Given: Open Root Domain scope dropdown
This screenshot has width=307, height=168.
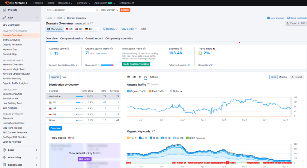Looking at the screenshot, I should 110,10.
